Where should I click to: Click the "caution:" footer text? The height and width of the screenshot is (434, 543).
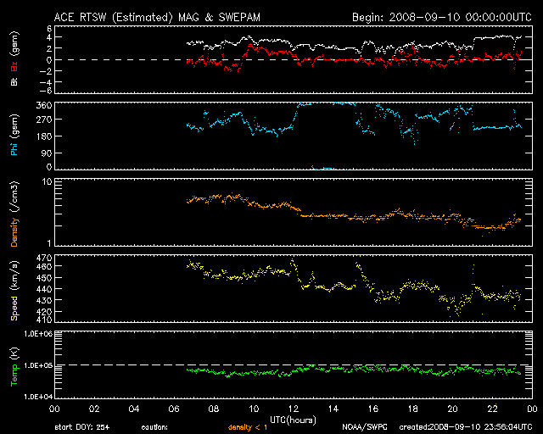point(154,427)
